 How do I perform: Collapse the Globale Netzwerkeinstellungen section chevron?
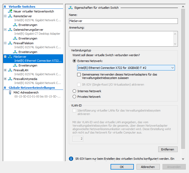(5, 88)
